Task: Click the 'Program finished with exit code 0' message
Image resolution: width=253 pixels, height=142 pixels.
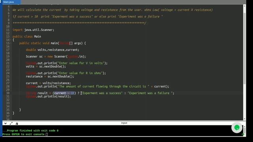Action: pos(30,131)
